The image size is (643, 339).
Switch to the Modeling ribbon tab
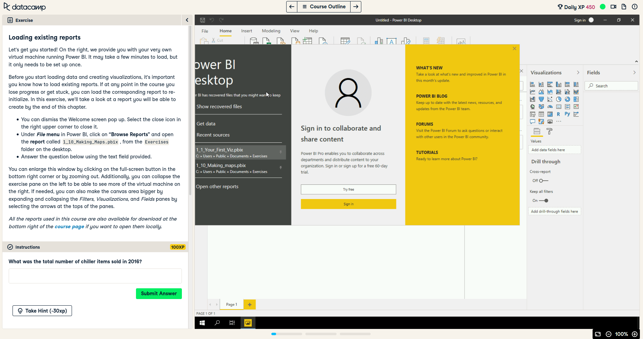click(x=271, y=31)
